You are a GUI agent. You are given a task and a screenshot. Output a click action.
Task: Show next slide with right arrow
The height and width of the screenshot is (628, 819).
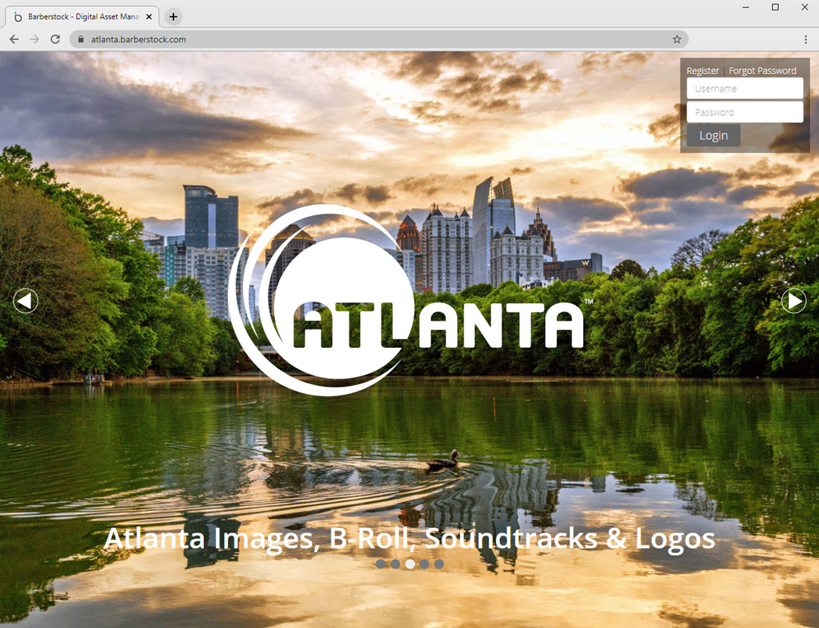point(794,301)
